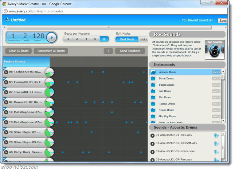Click the Aviary logo beside Untitled

point(7,20)
